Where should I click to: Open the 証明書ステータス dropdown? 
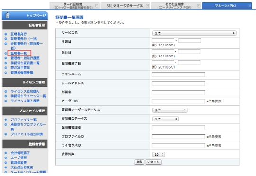(165, 119)
